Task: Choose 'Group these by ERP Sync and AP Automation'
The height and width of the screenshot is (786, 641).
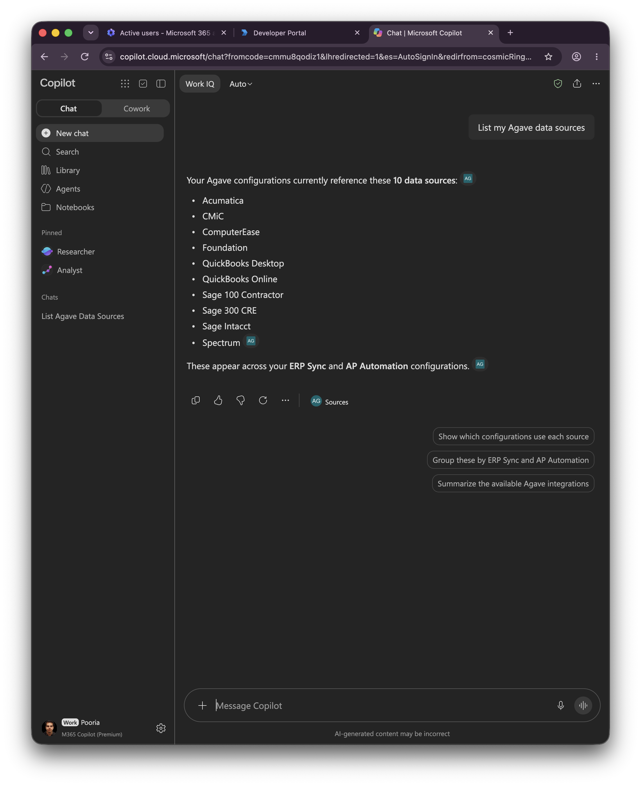Action: [511, 460]
